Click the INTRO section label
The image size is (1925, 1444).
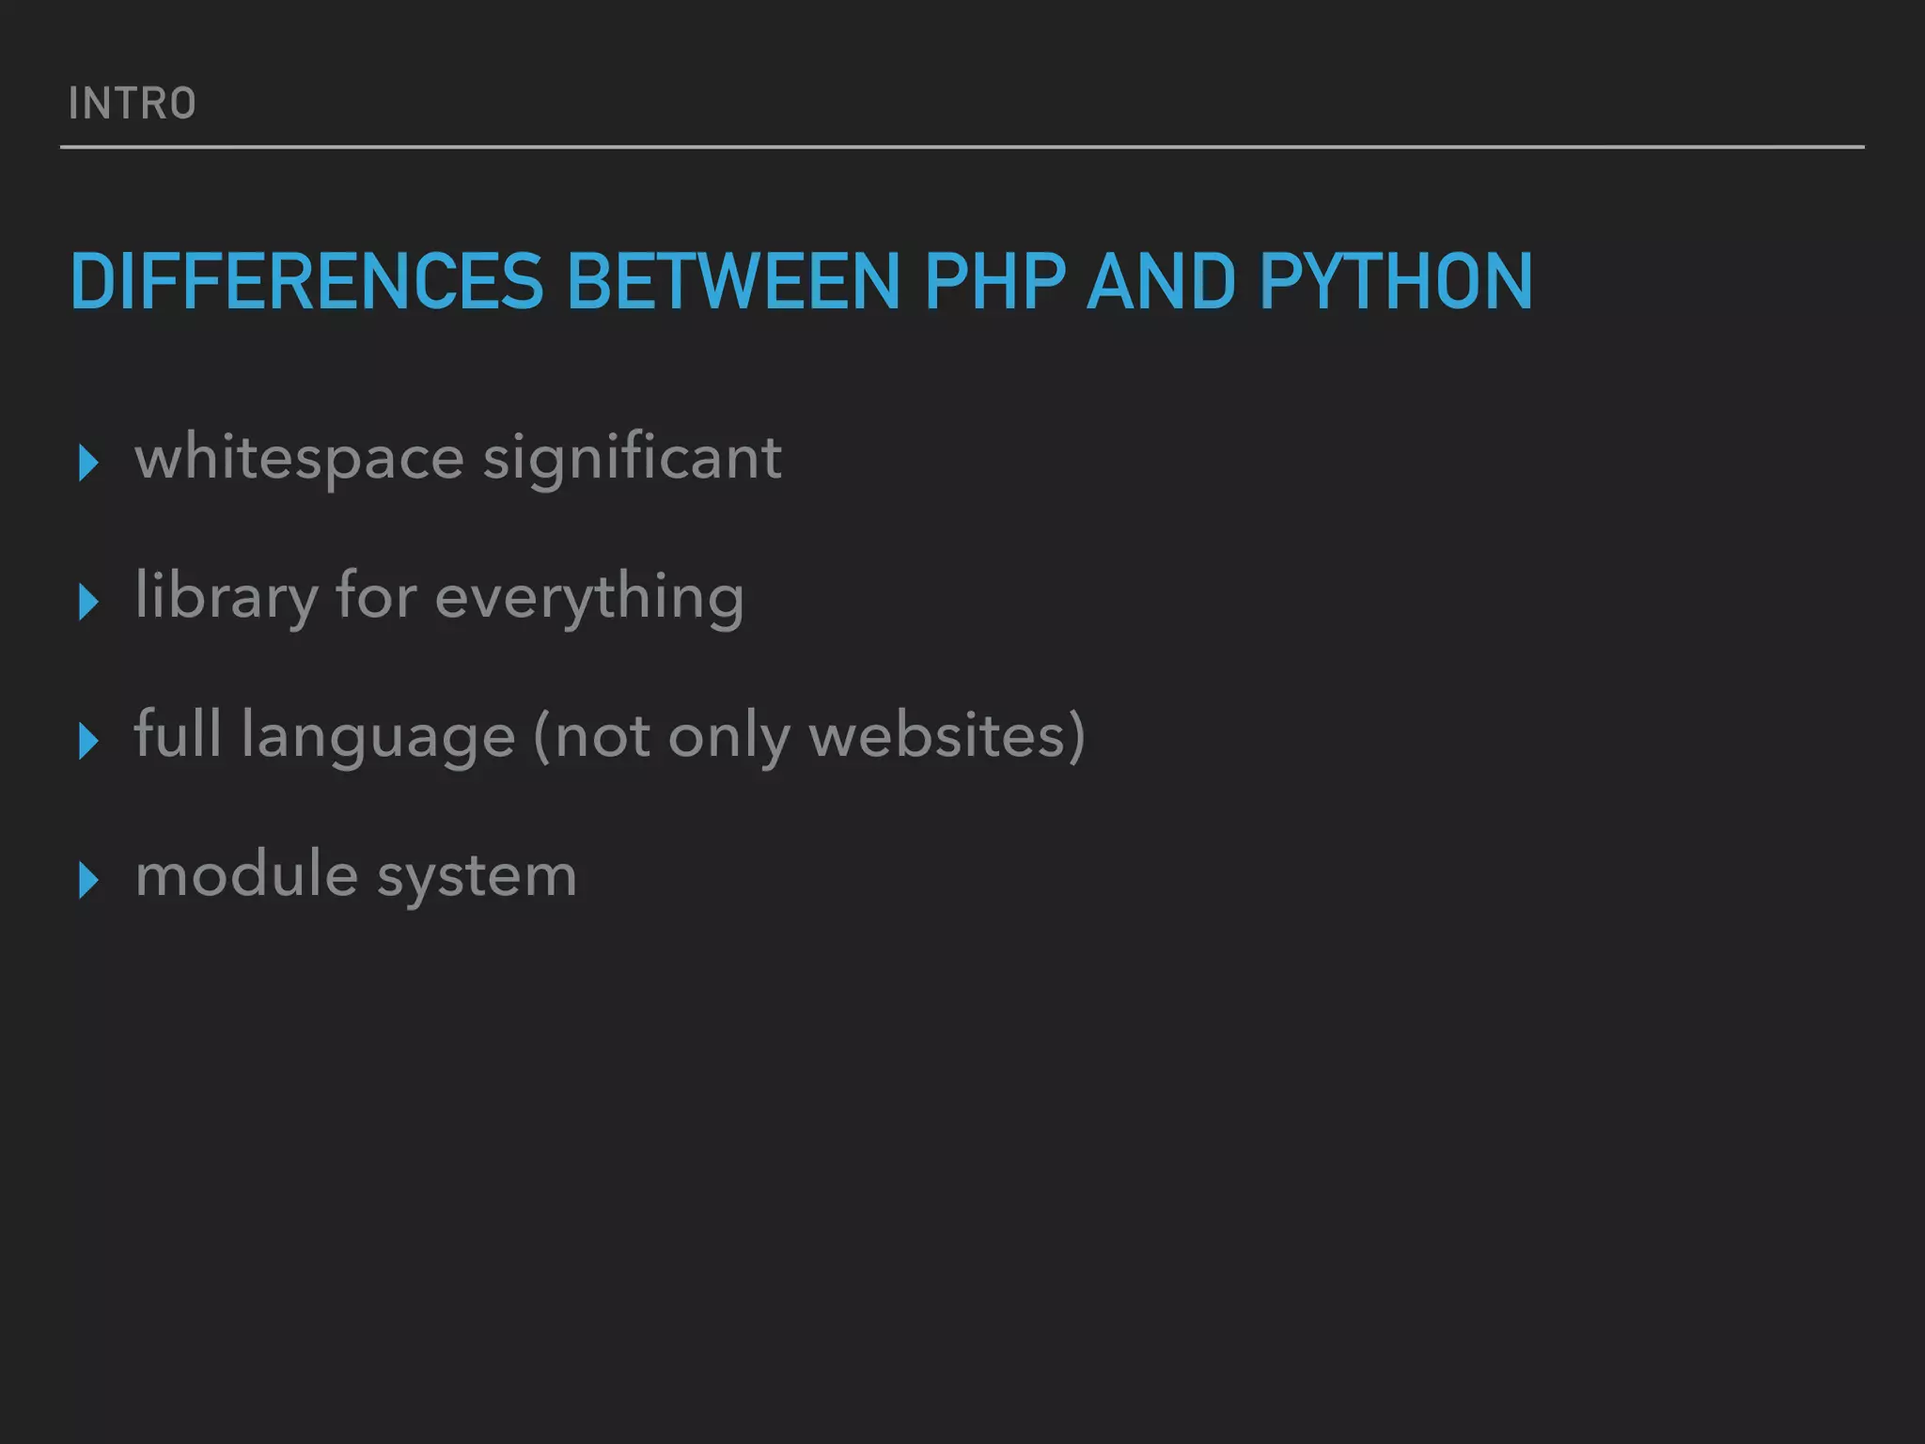[133, 103]
